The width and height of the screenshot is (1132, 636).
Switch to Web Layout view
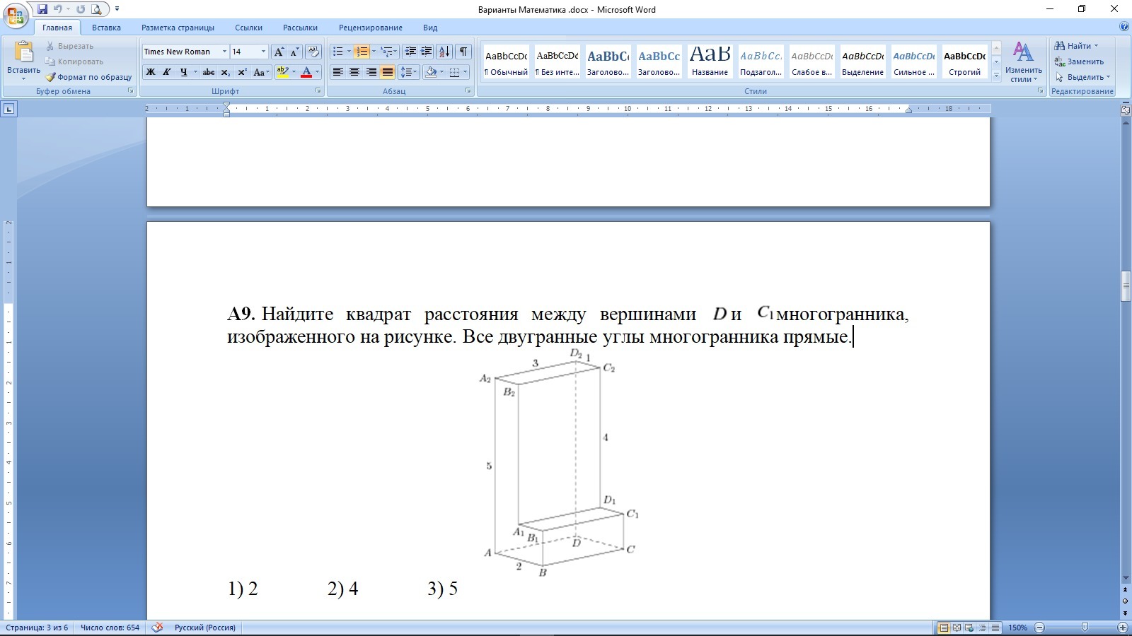[x=969, y=628]
